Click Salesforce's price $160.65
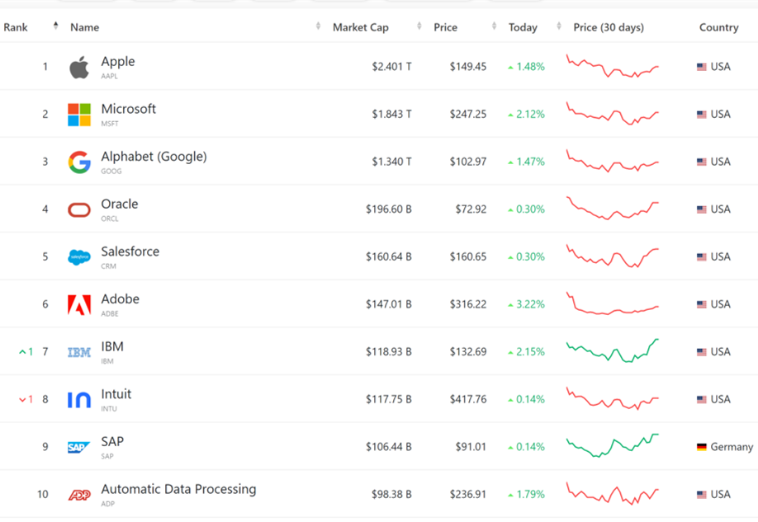 pos(468,257)
